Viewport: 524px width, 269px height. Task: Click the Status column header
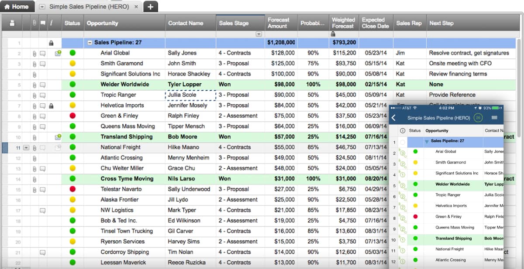[72, 23]
